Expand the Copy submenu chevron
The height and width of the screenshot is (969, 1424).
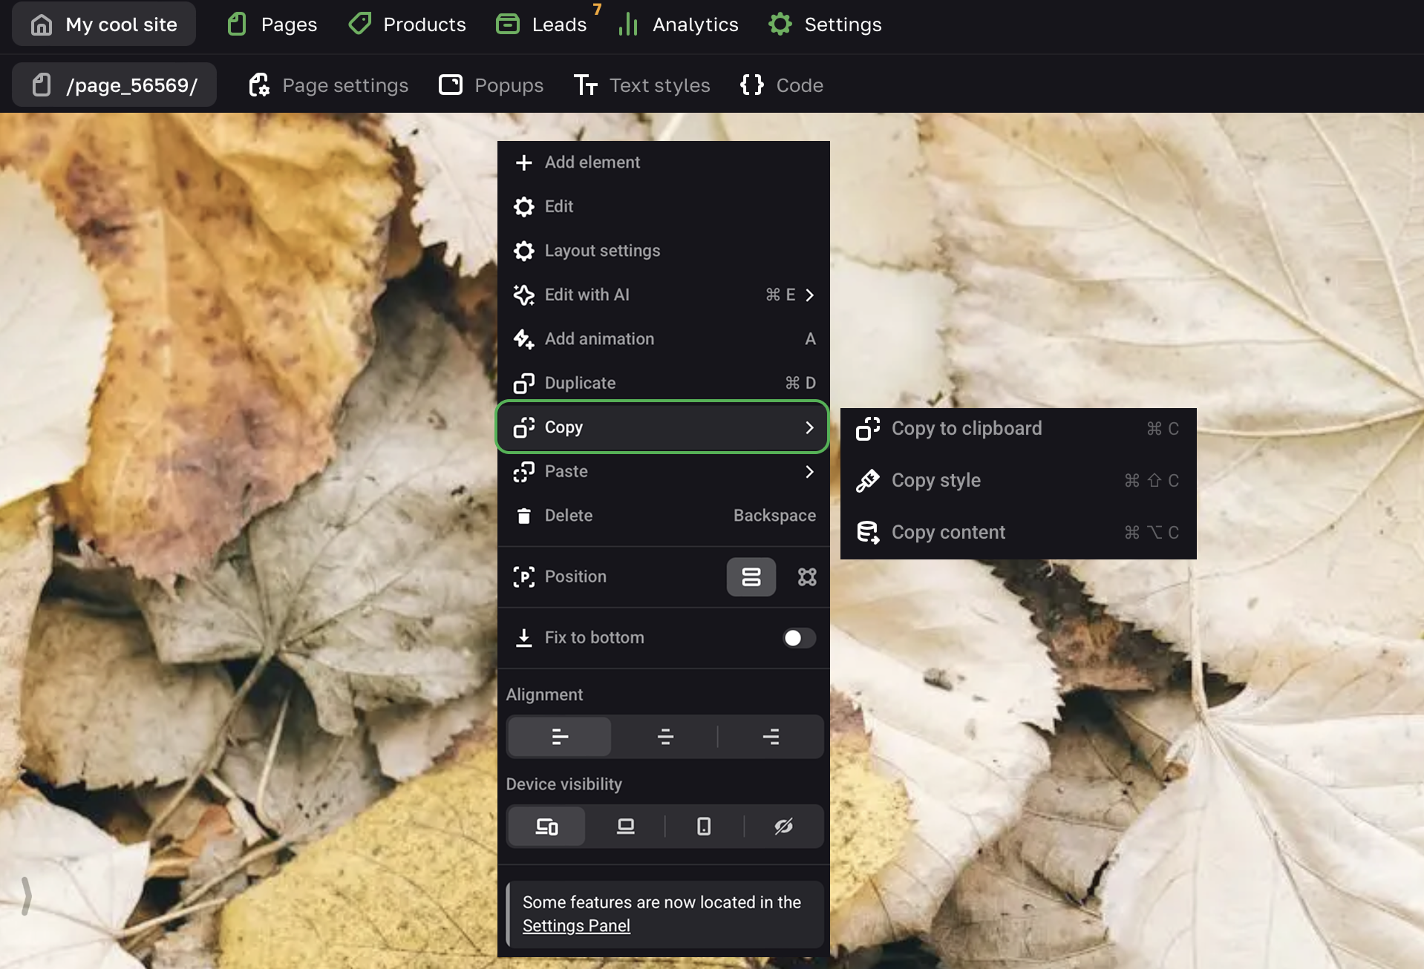[810, 427]
